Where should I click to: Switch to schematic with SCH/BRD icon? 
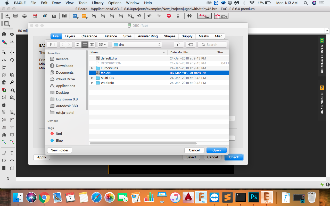[x=35, y=16]
